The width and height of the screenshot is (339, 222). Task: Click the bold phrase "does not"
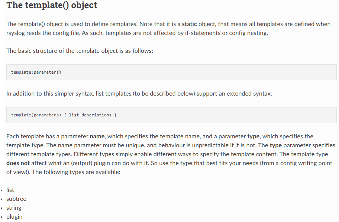[x=18, y=163]
